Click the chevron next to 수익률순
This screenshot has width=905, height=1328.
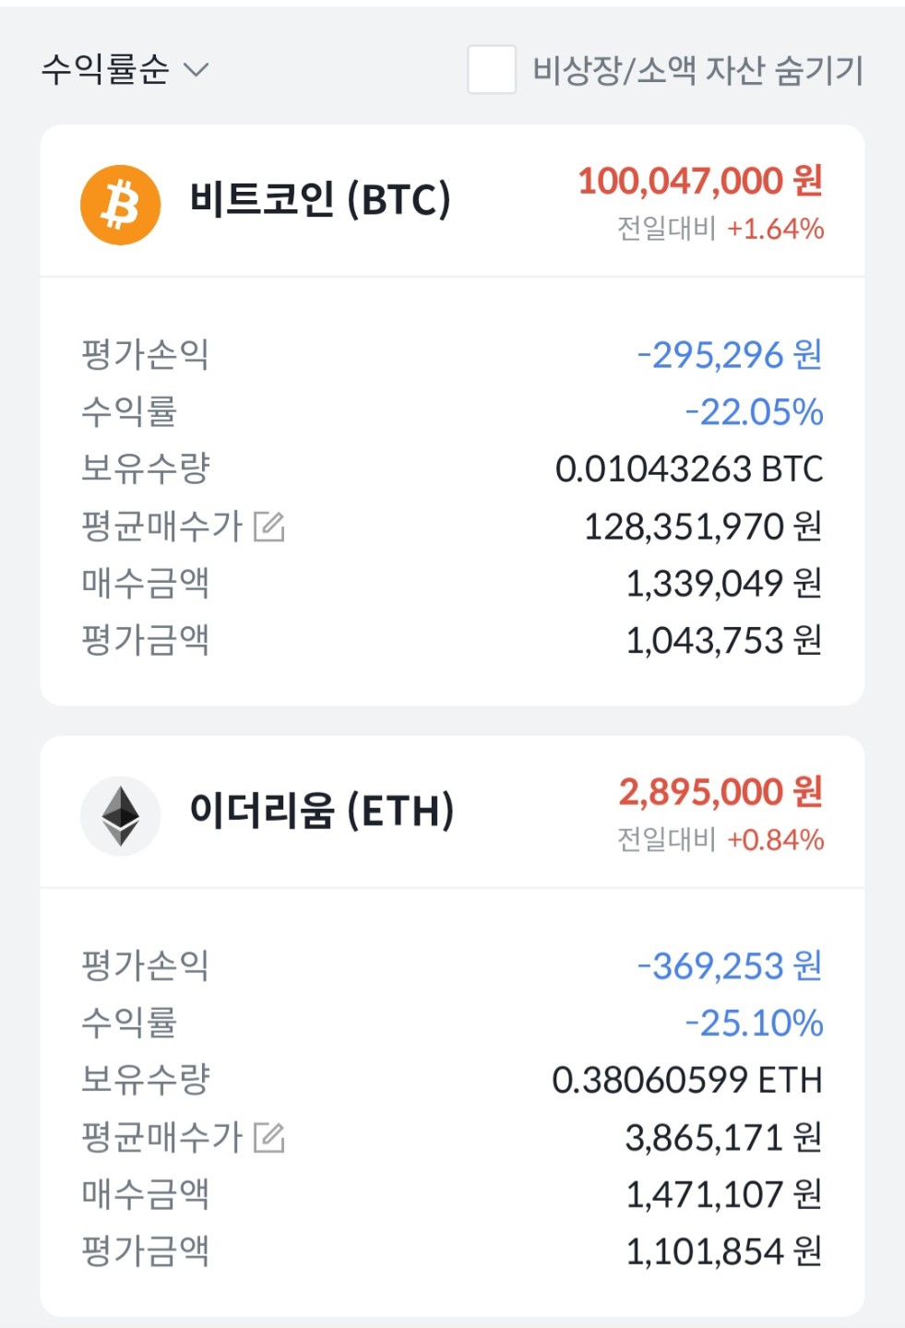point(196,70)
